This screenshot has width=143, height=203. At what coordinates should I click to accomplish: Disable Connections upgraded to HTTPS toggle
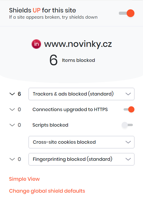pos(129,109)
